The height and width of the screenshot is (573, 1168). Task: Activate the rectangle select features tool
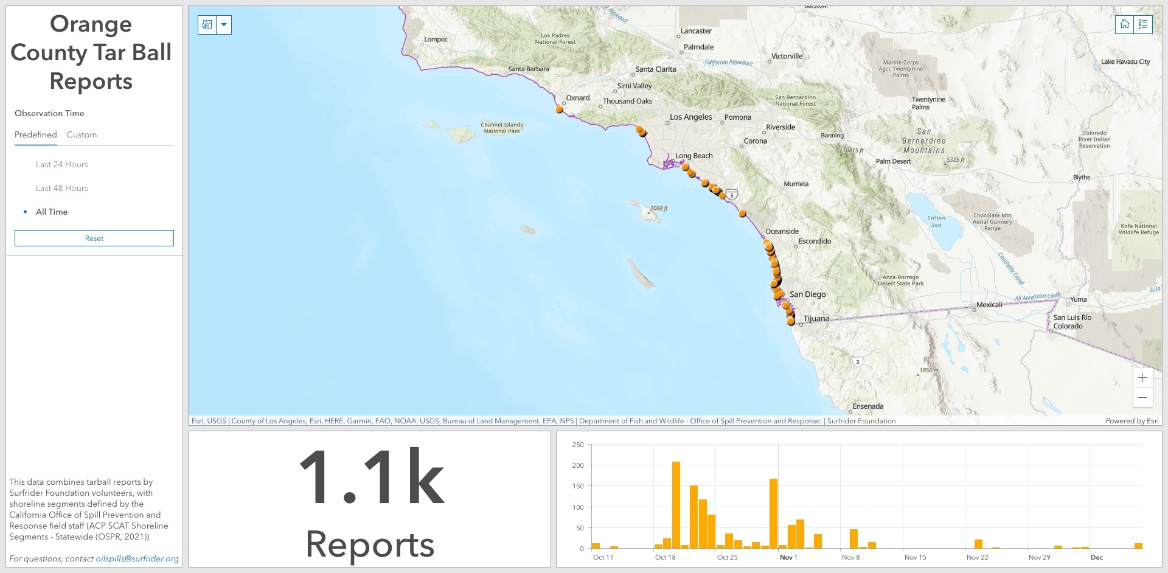click(x=207, y=25)
